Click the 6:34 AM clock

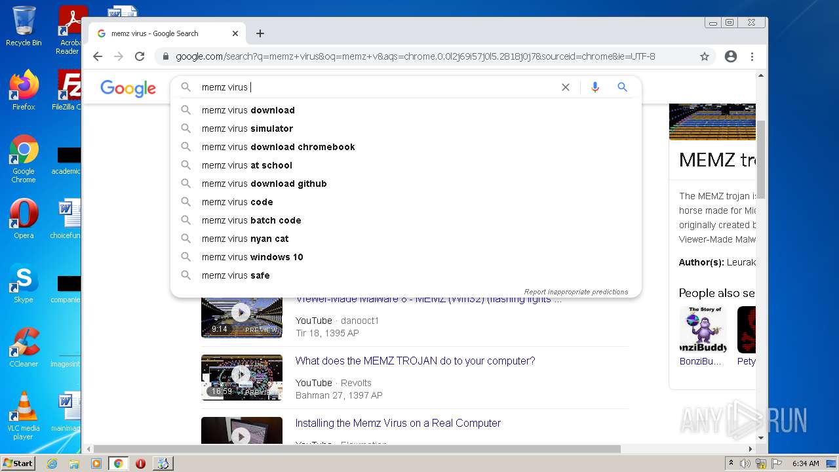click(806, 463)
